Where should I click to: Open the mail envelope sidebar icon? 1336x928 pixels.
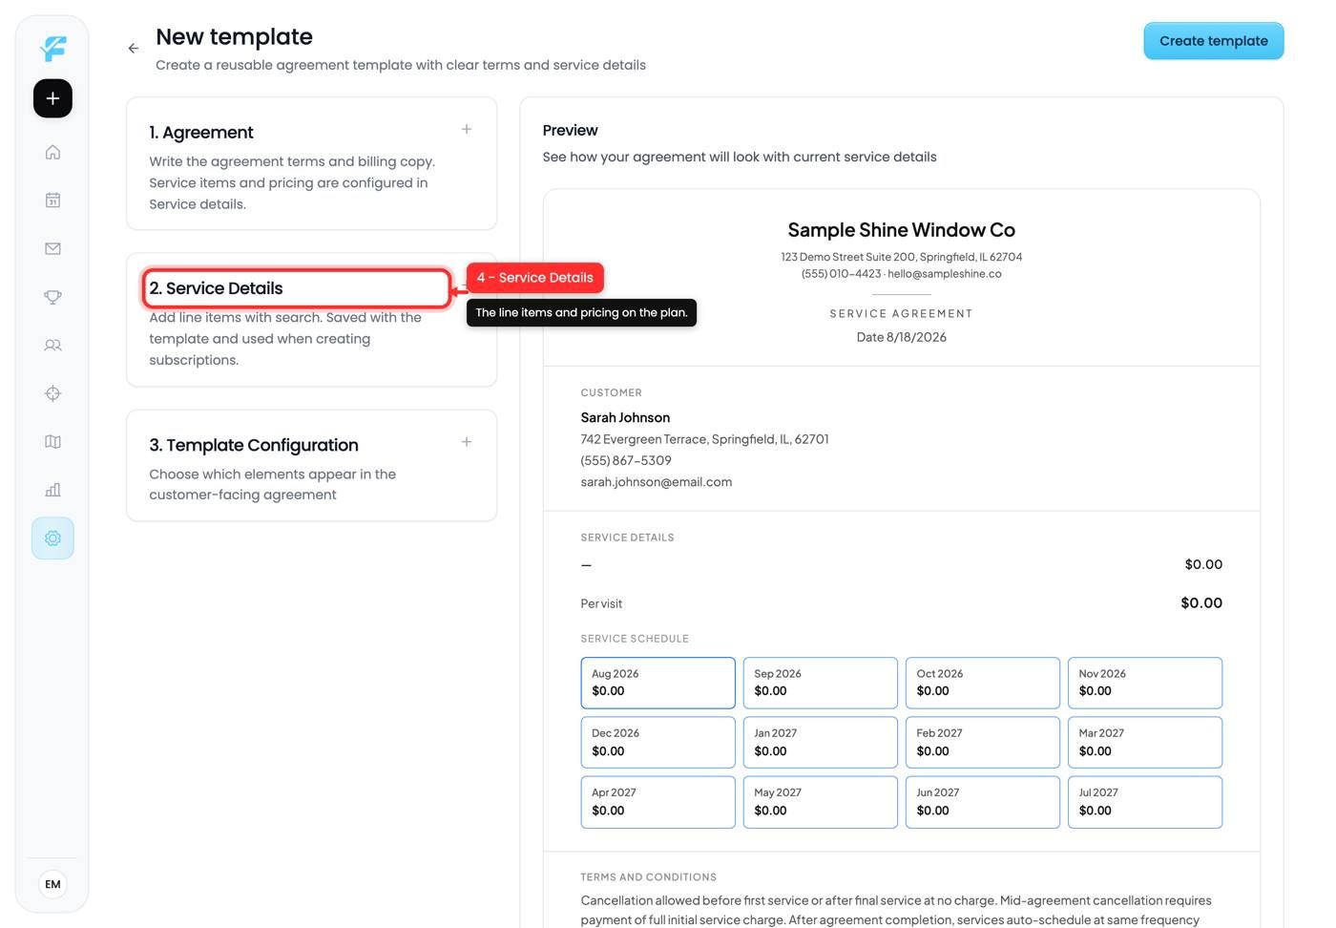[x=52, y=248]
